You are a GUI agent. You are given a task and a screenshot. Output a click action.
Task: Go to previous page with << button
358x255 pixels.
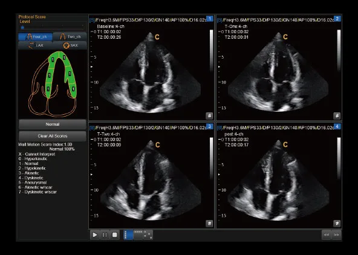pyautogui.click(x=327, y=234)
